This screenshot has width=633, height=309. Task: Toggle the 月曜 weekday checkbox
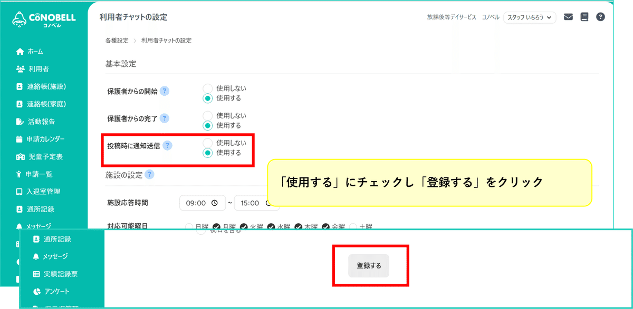pyautogui.click(x=216, y=227)
